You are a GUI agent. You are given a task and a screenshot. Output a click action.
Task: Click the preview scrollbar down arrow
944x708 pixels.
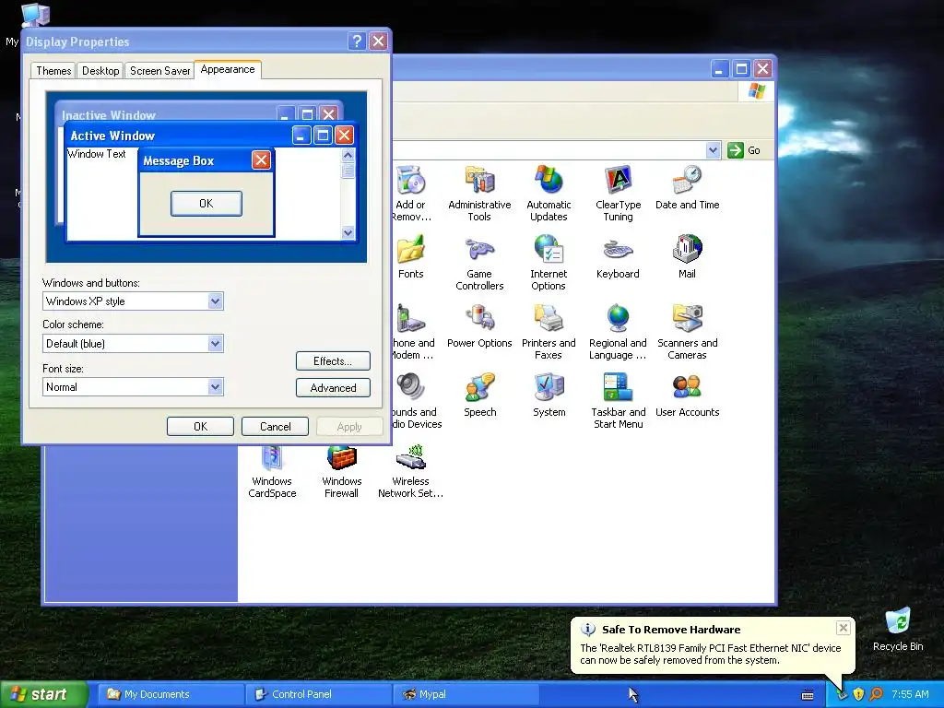pos(348,232)
